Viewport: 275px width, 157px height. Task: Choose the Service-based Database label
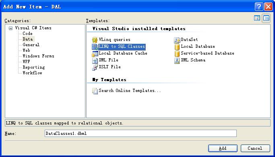tap(207, 53)
